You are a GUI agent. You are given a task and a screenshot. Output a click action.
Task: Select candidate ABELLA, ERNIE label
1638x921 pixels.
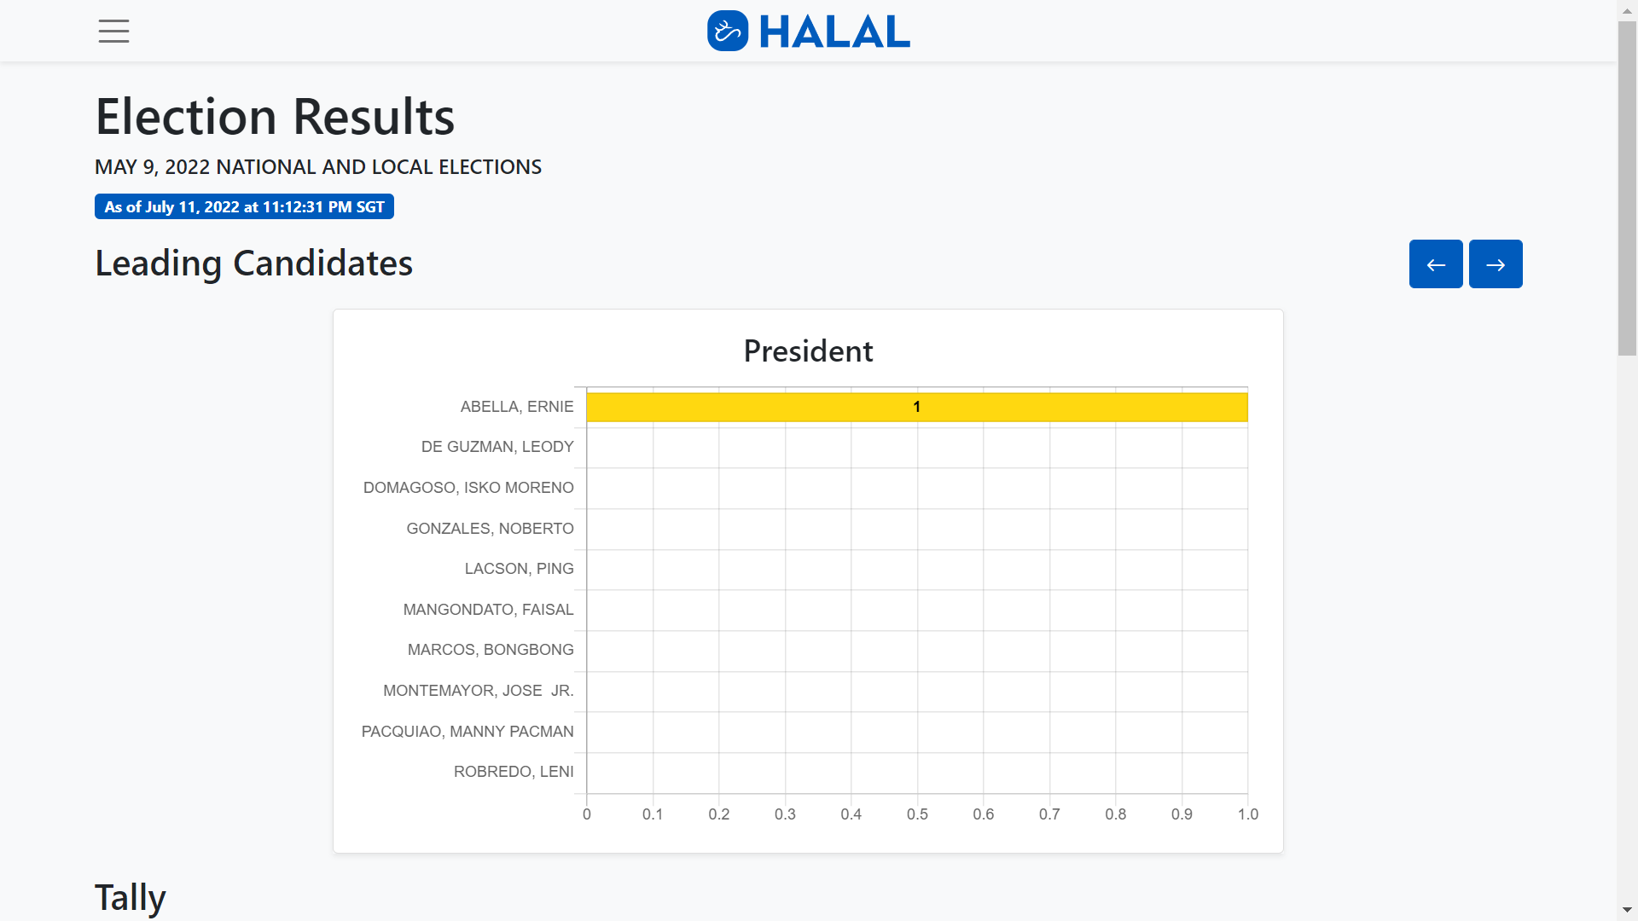click(516, 406)
